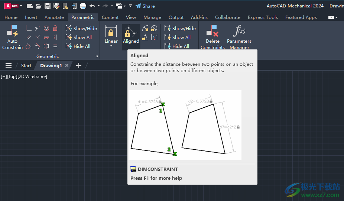Apply the Tangent geometric constraint
The height and width of the screenshot is (201, 344).
point(29,46)
